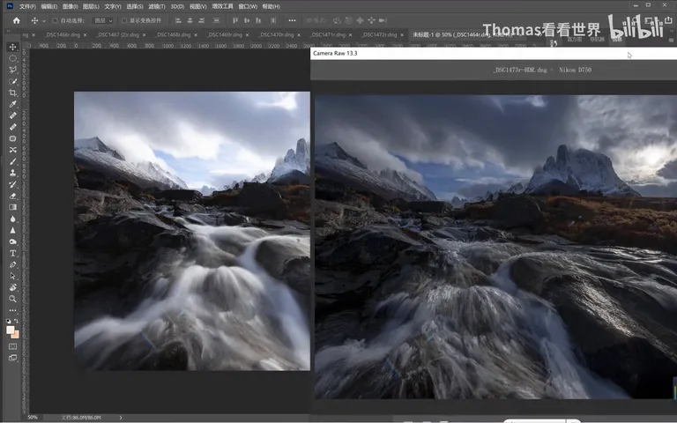Click the align top edges icon
Viewport: 677px width, 423px height.
pyautogui.click(x=235, y=20)
